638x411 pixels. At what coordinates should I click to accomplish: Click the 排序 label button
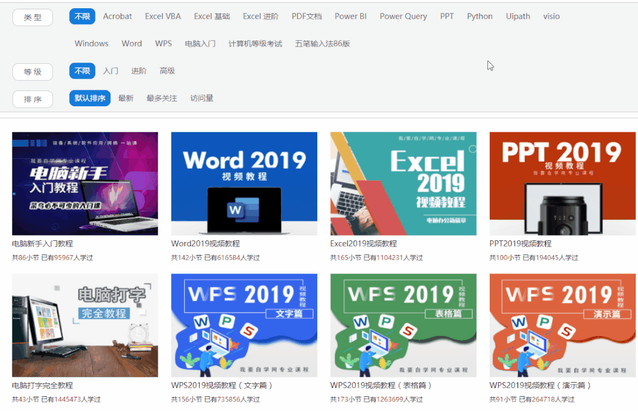(x=32, y=99)
